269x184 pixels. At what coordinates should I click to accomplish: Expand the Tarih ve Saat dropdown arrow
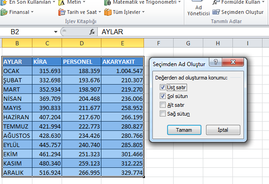(100, 12)
